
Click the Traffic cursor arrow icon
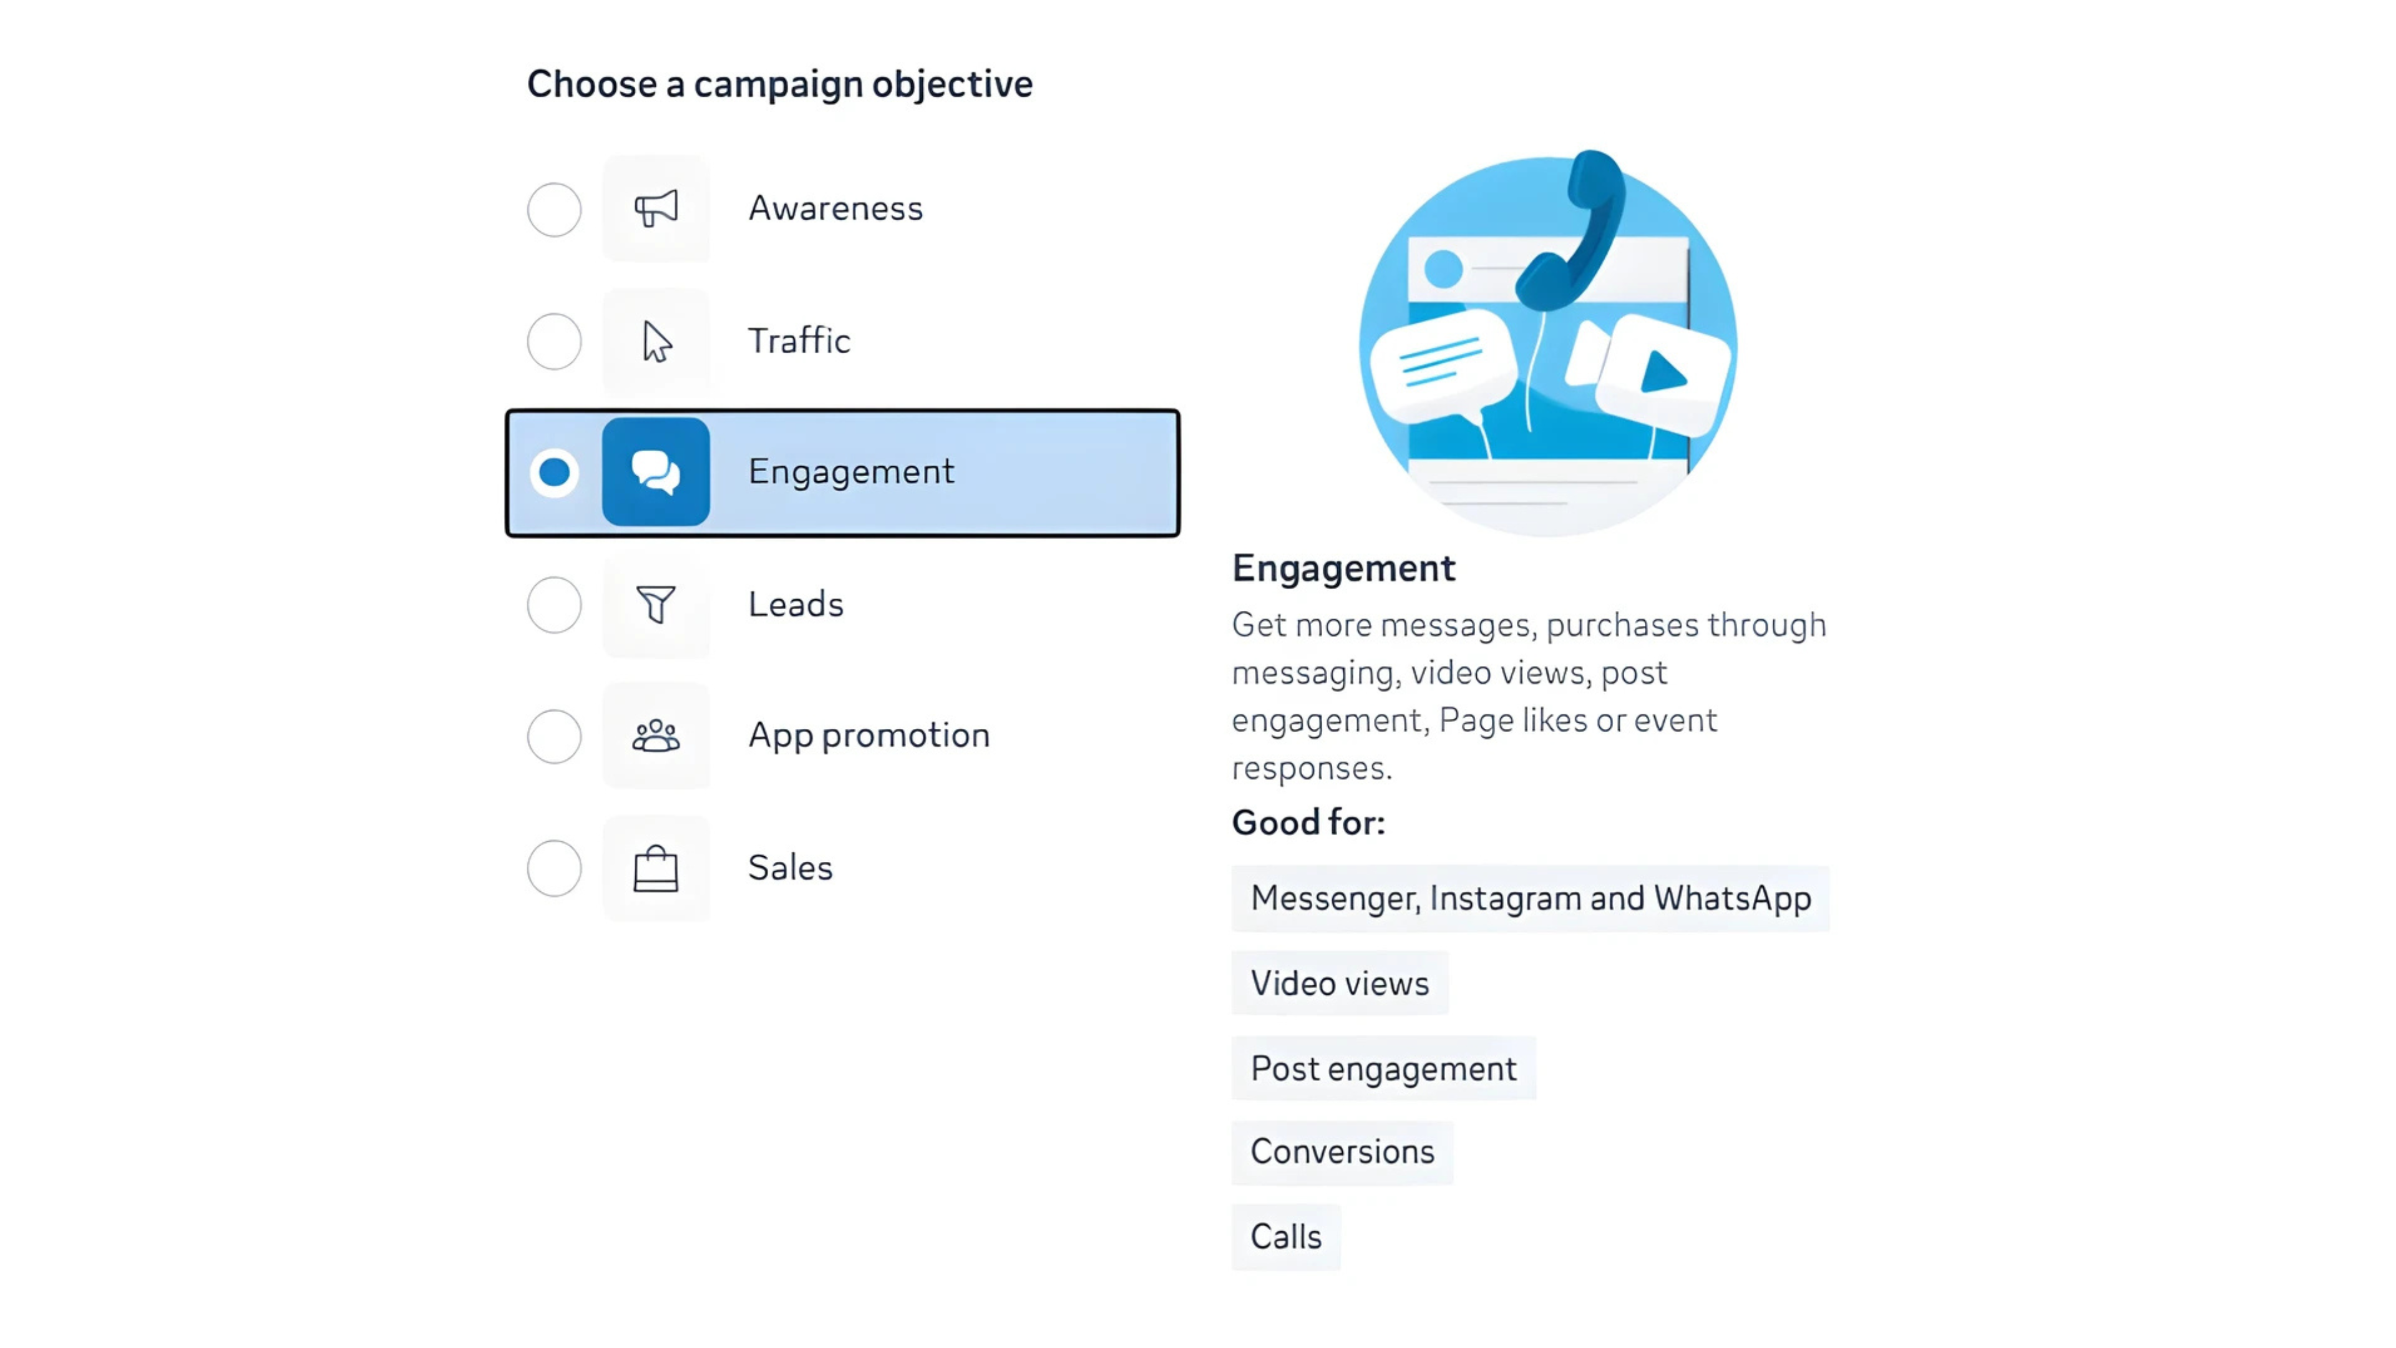pos(656,341)
